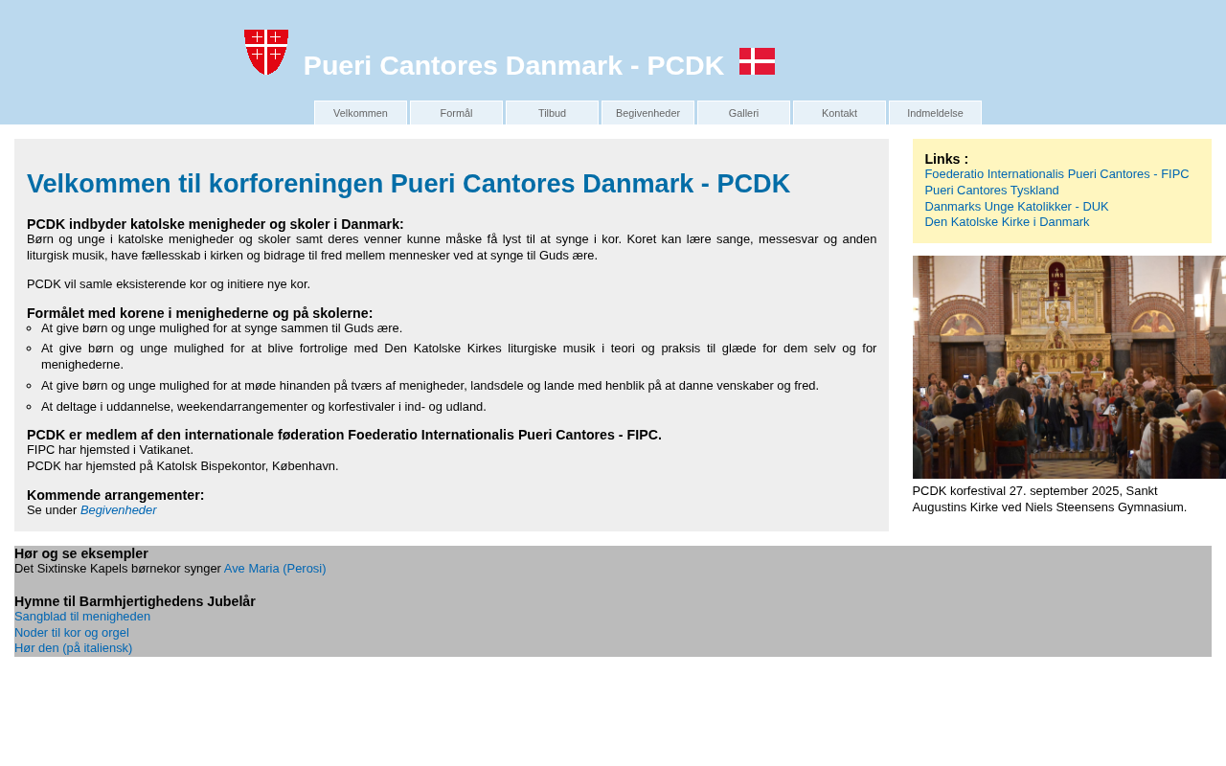1226x766 pixels.
Task: Open the Formål tab
Action: point(456,113)
